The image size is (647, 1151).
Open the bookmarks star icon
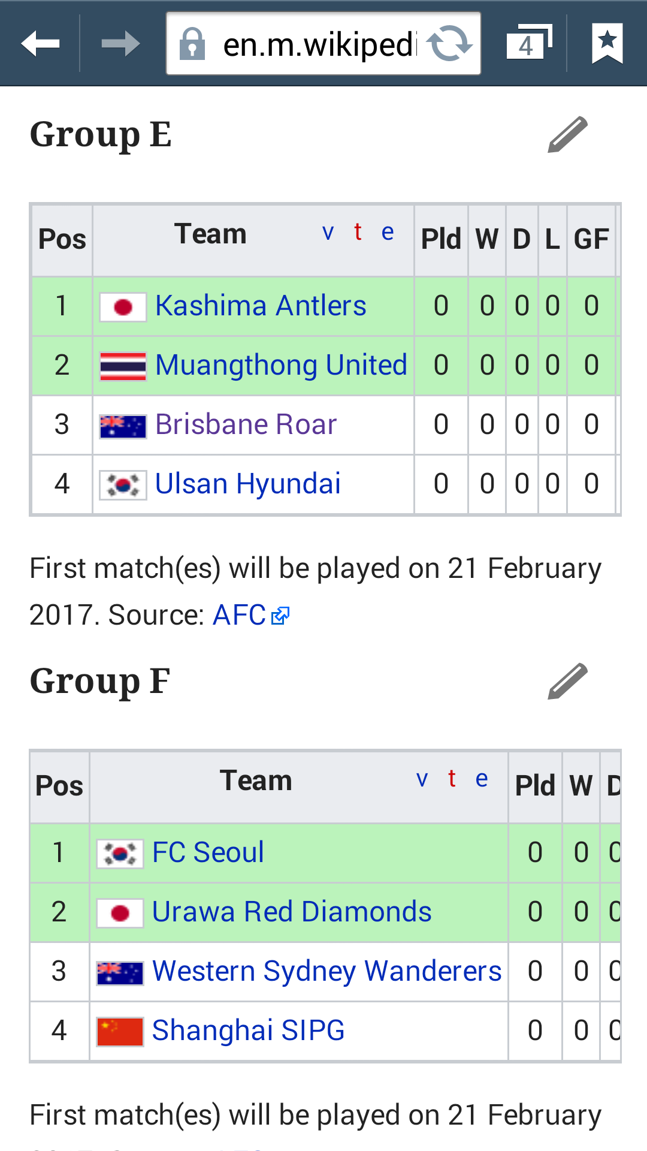607,43
